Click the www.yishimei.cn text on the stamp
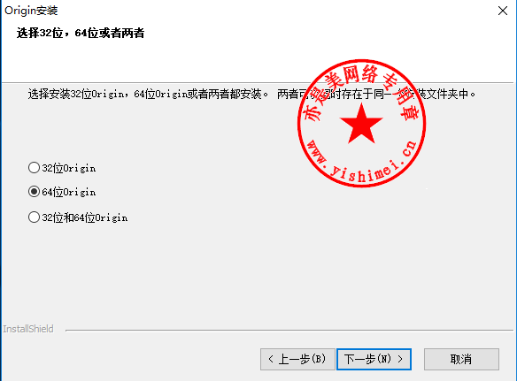The width and height of the screenshot is (517, 381). click(x=362, y=161)
